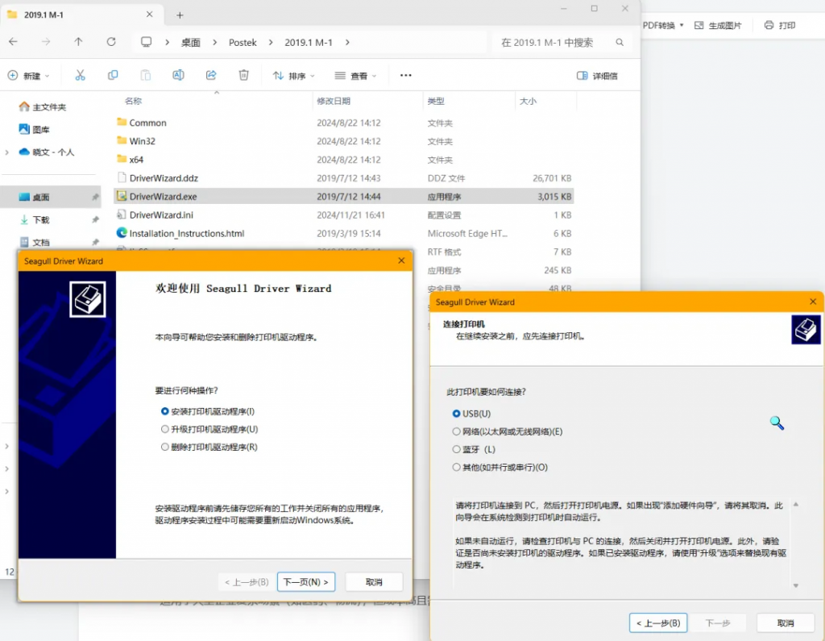Select DriverWizard.exe file

pyautogui.click(x=344, y=197)
